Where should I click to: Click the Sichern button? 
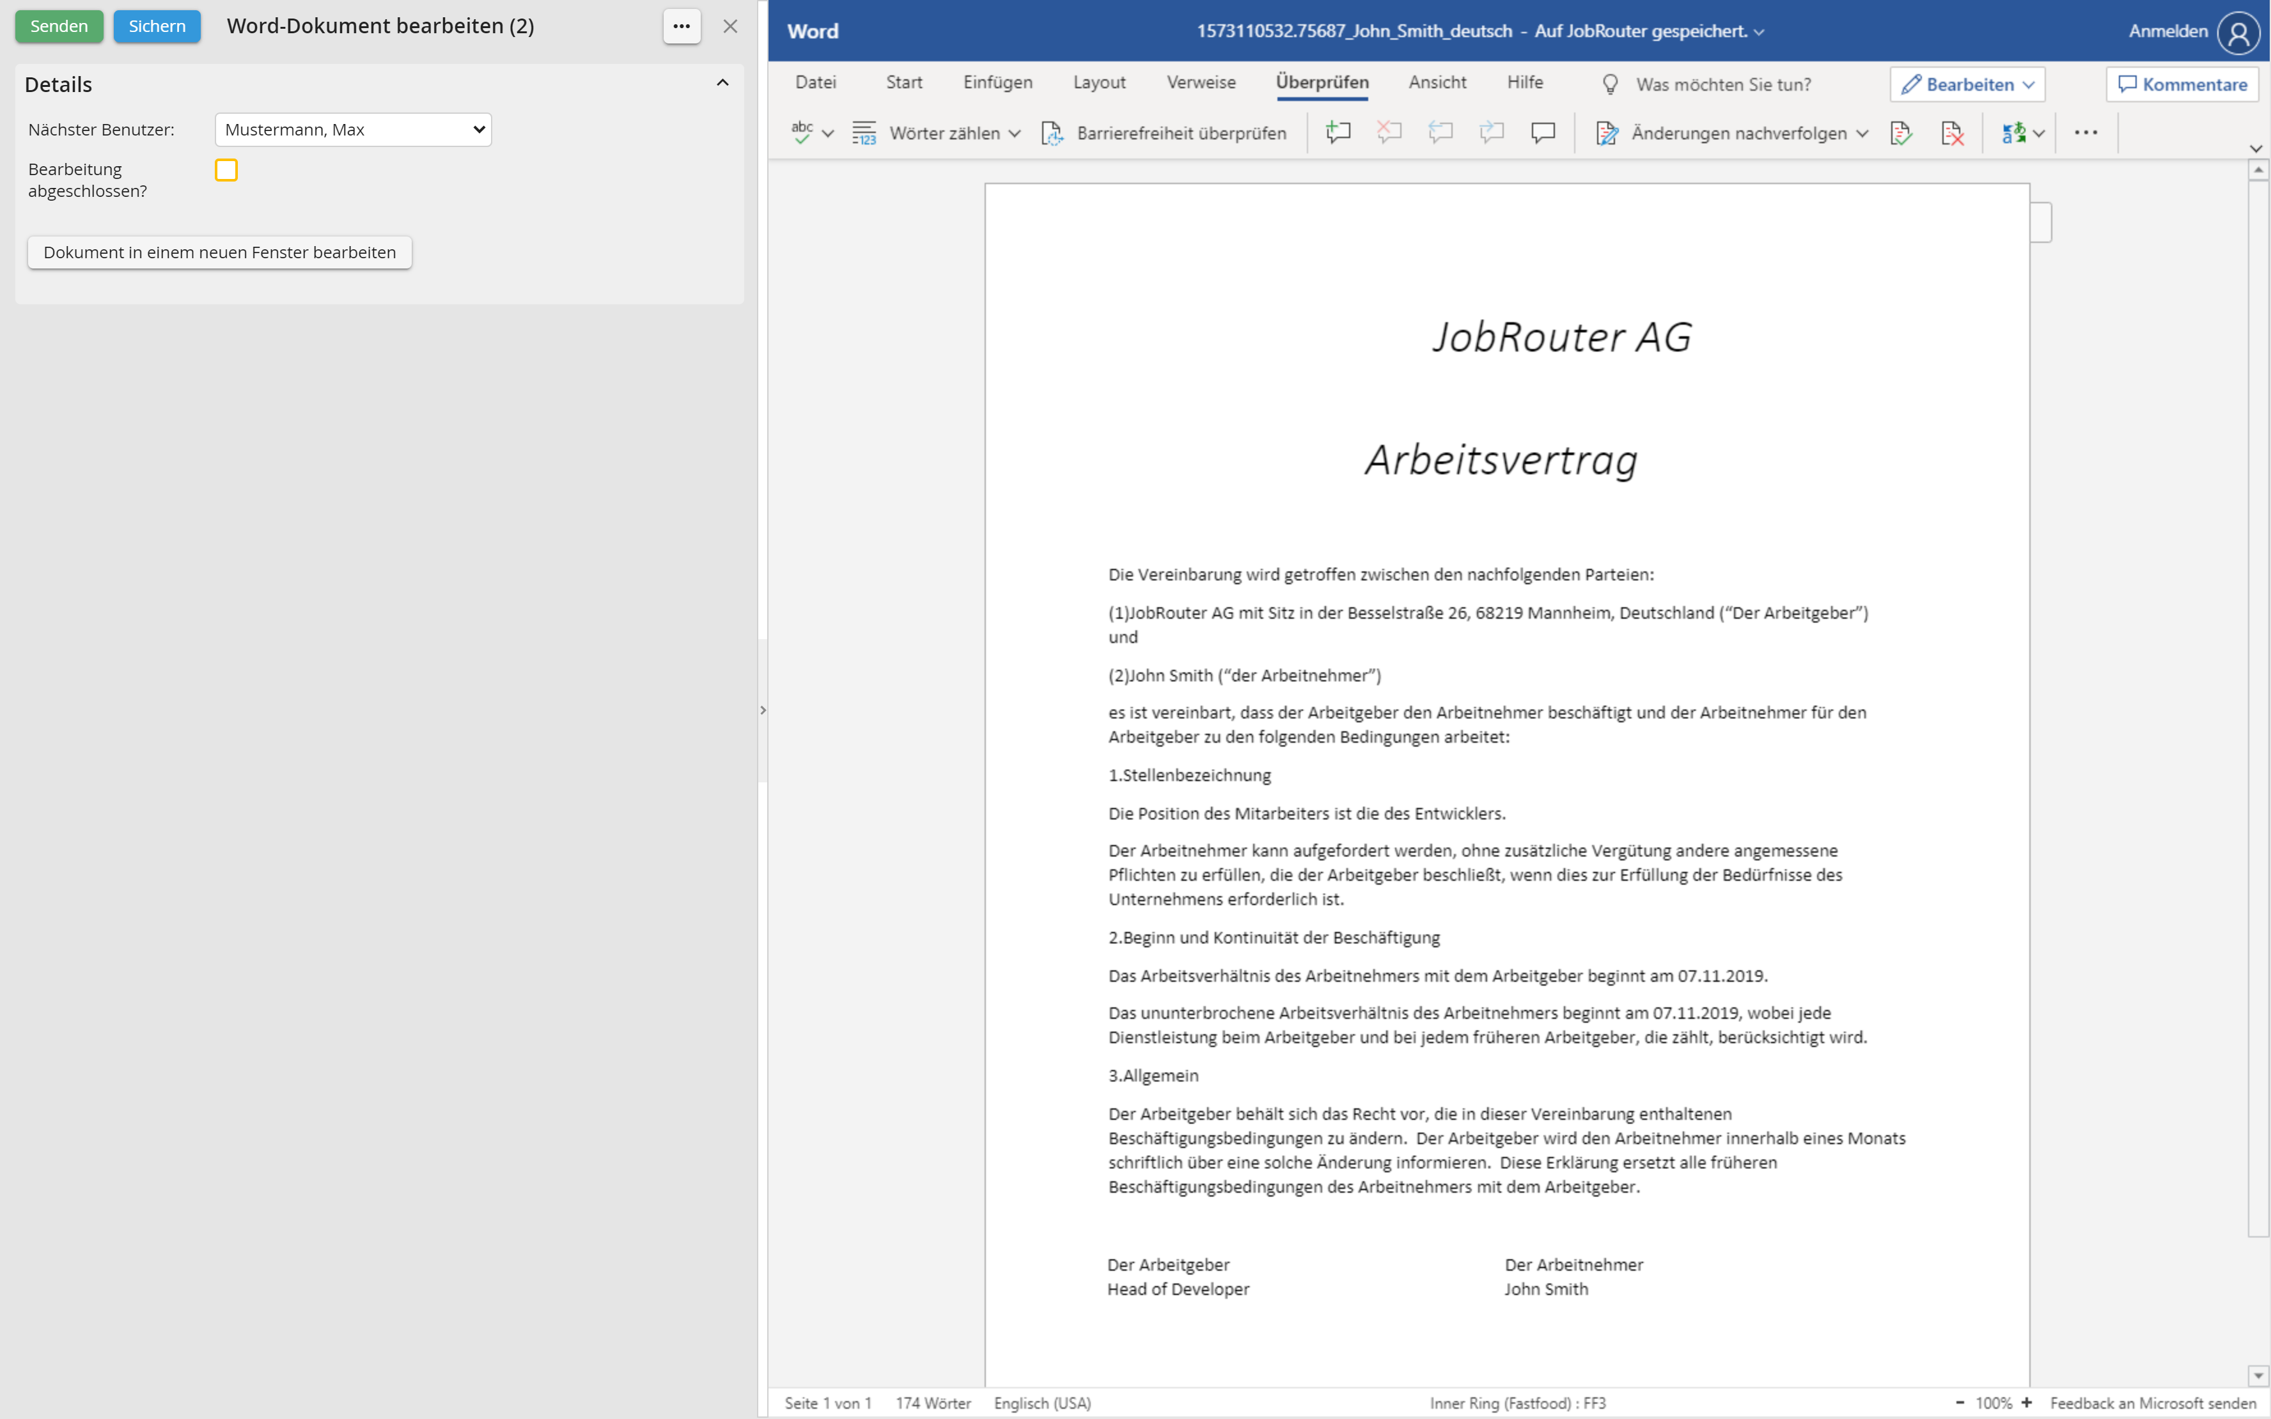click(x=157, y=26)
